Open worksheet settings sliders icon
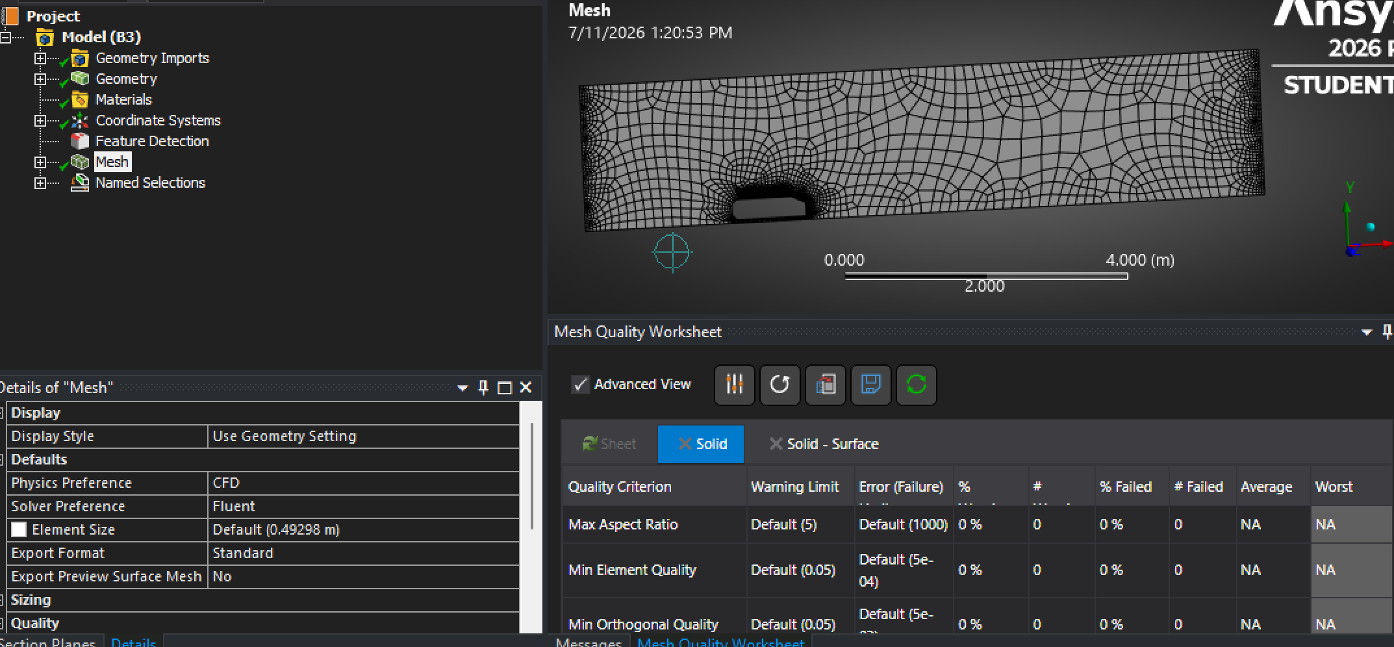 tap(734, 385)
